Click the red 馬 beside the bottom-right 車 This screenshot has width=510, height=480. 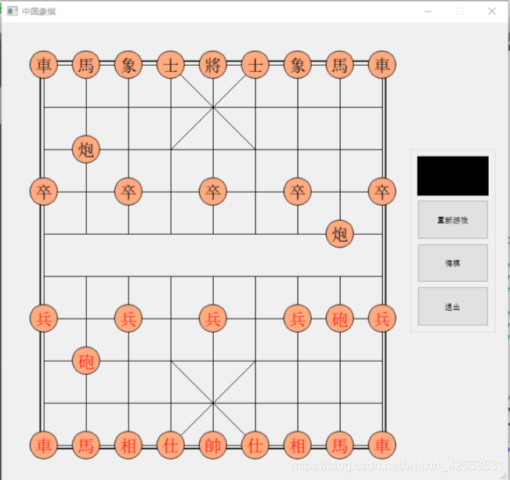pos(340,446)
